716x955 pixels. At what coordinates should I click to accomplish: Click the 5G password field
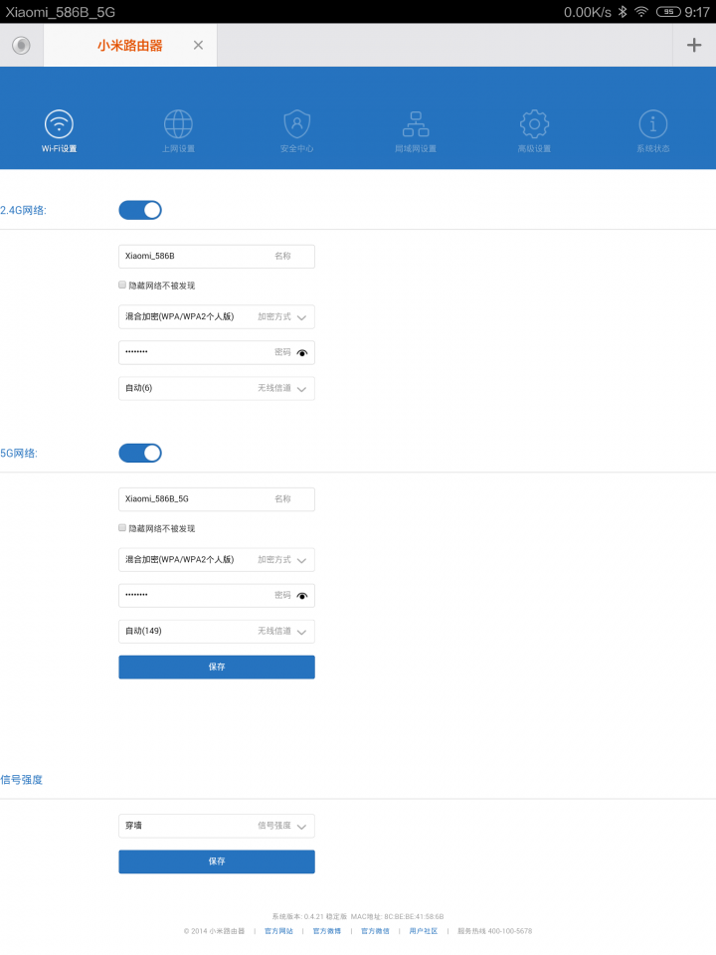(x=217, y=596)
